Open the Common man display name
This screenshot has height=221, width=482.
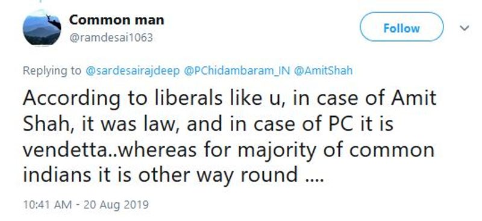click(116, 20)
